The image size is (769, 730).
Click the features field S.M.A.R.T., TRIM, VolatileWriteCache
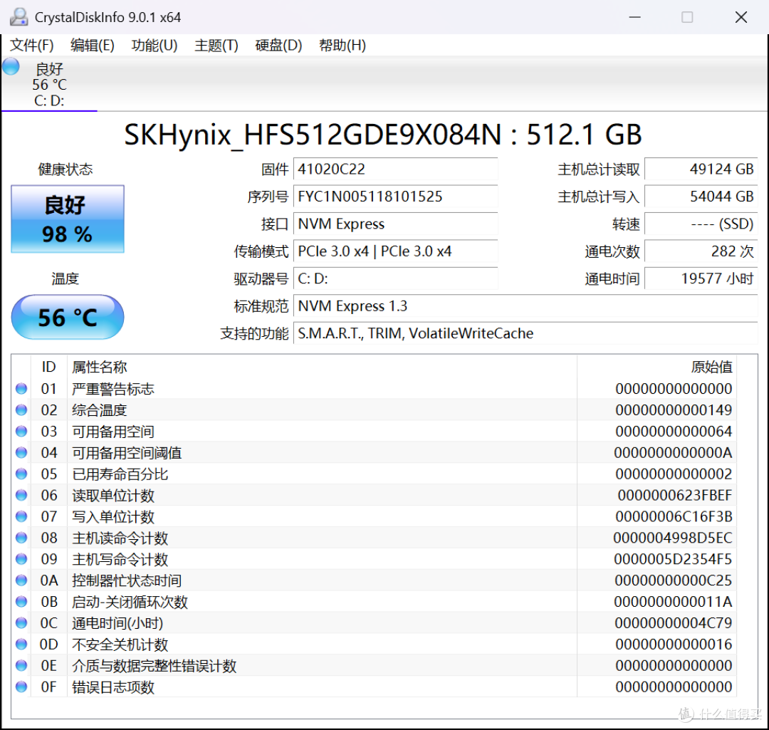coord(525,333)
